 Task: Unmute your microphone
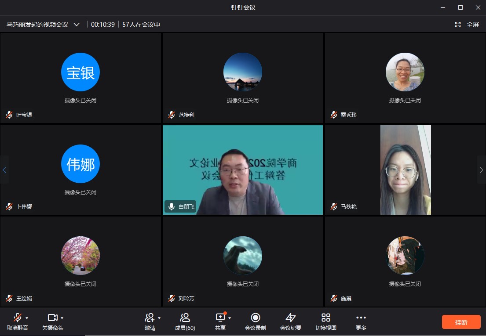click(17, 318)
